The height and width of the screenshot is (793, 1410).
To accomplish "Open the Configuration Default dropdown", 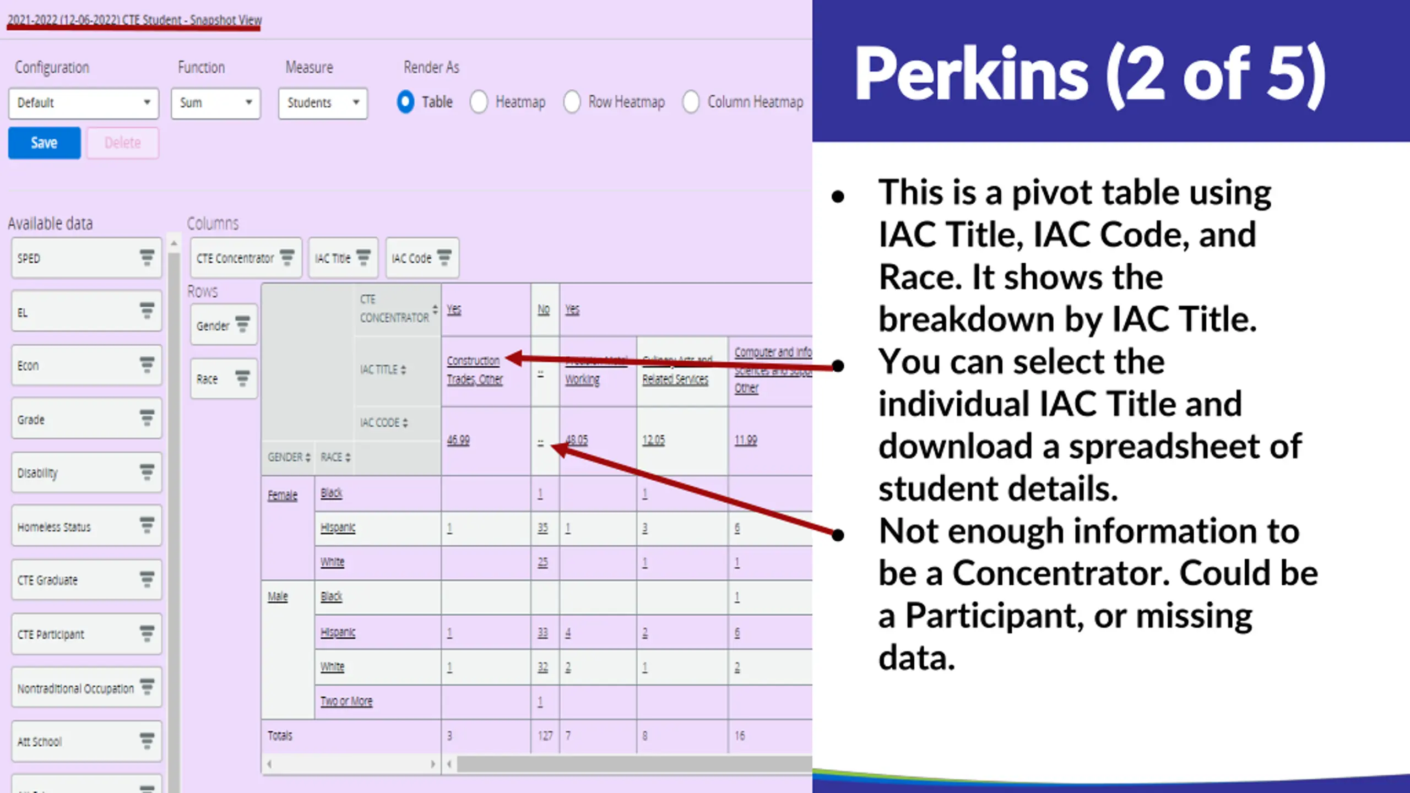I will (84, 103).
